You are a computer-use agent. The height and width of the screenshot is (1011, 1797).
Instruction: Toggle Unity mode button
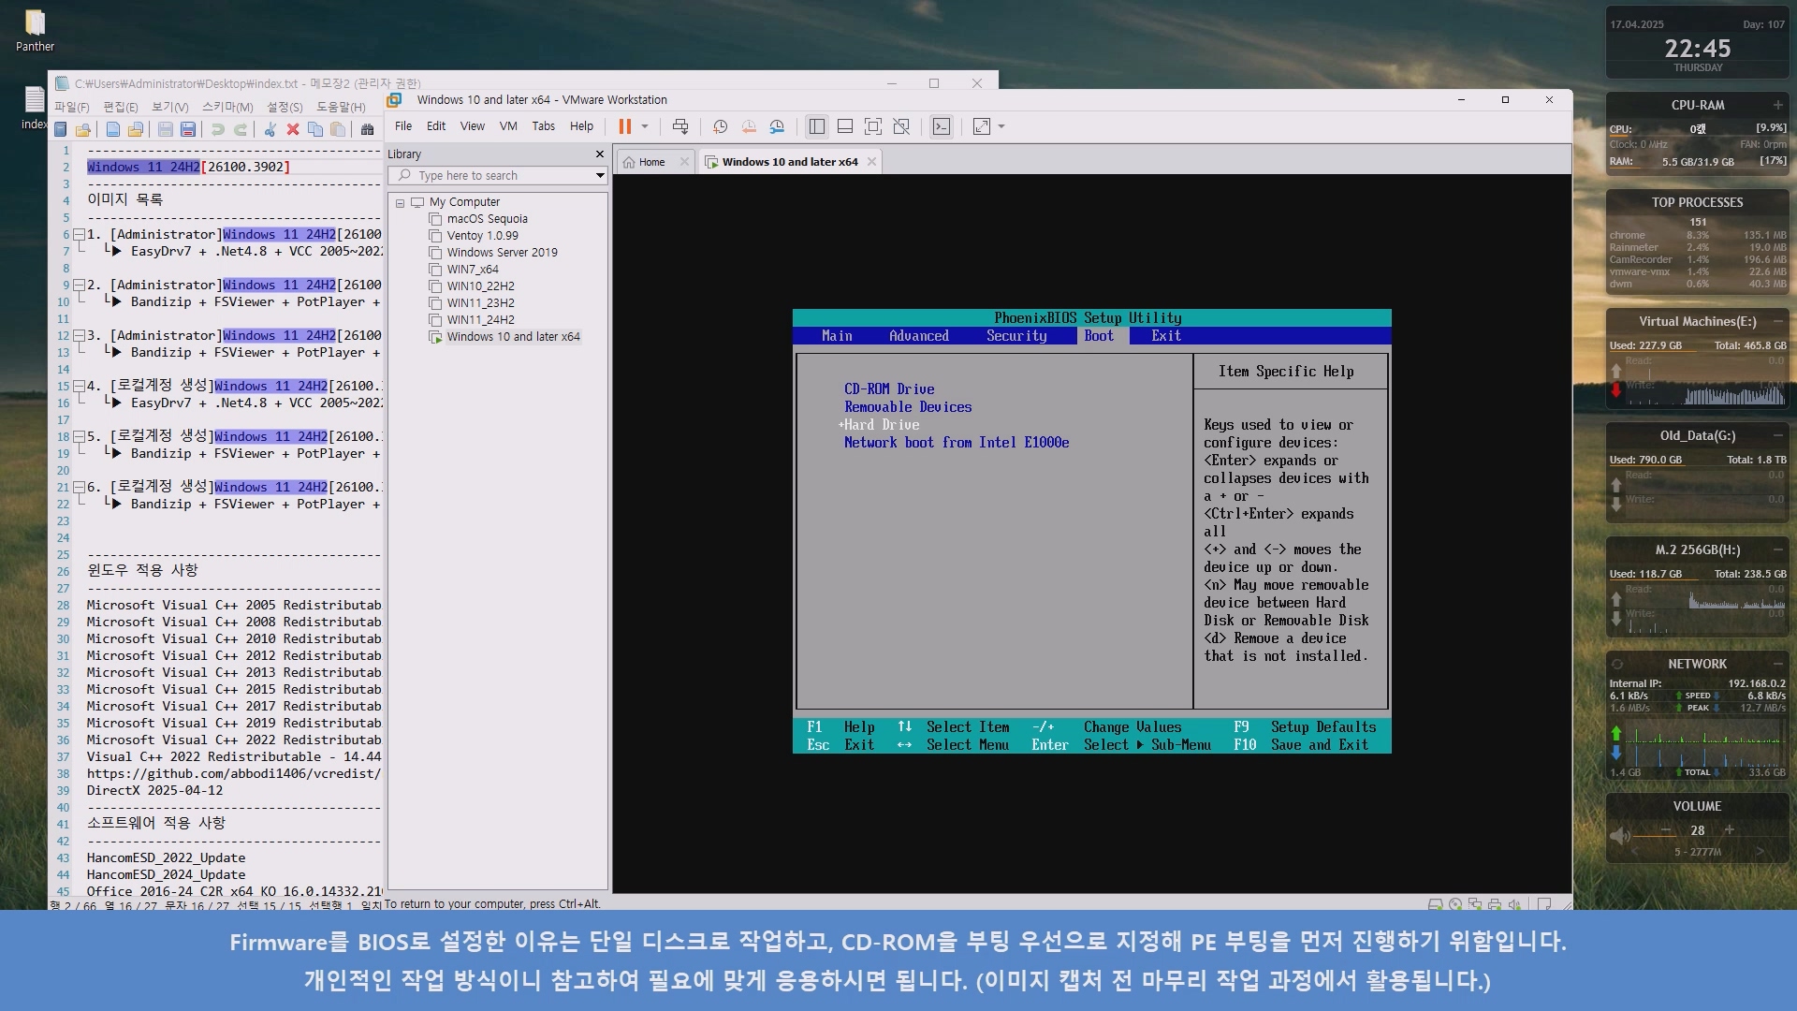tap(901, 126)
